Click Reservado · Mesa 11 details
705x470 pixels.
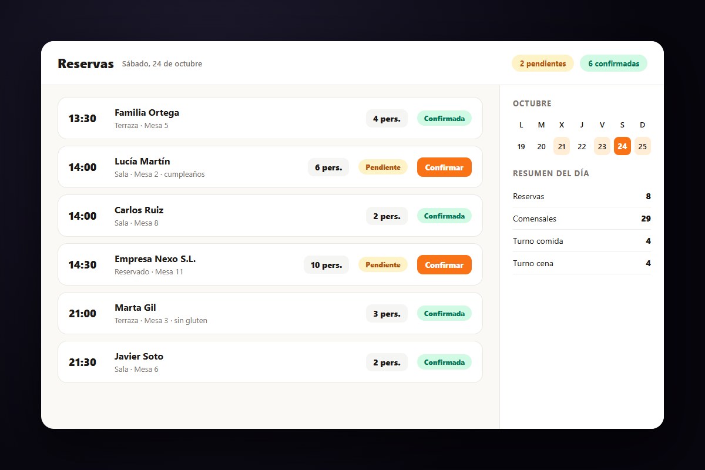149,272
